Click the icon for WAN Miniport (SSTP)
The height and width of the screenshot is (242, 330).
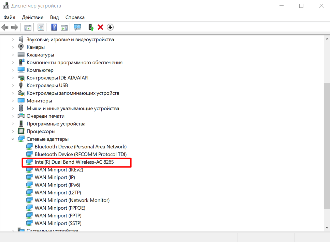click(x=29, y=223)
